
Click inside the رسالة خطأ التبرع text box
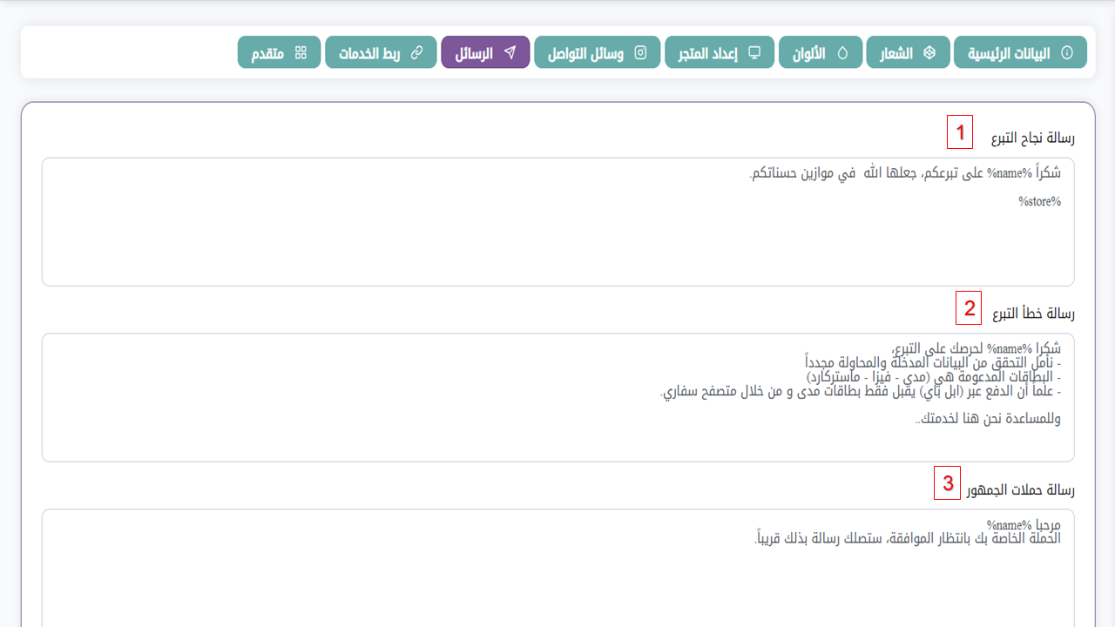tap(557, 435)
